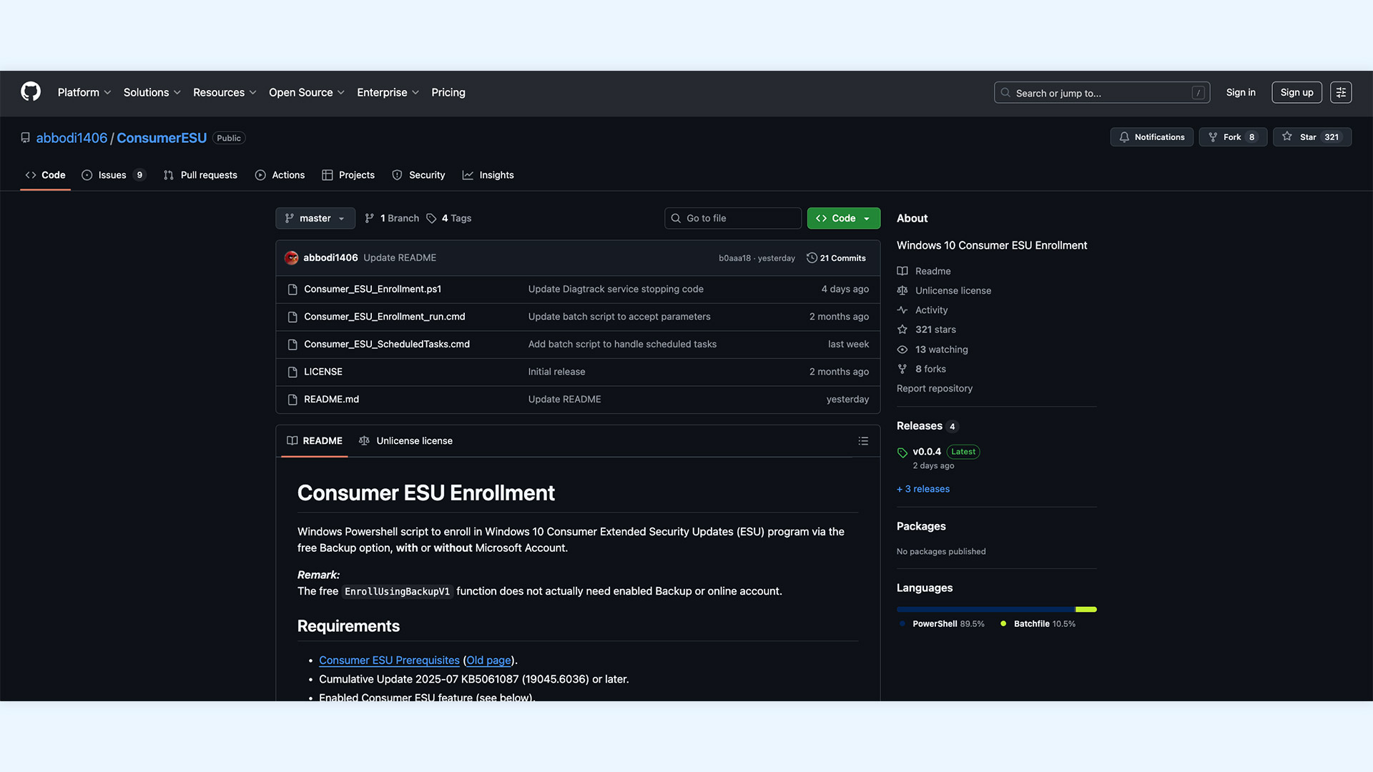Click the Notifications bell button

click(1151, 137)
